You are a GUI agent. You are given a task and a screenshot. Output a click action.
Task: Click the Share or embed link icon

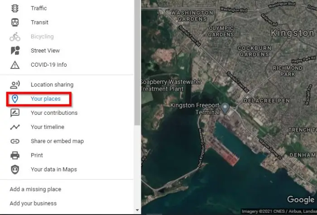pos(15,141)
